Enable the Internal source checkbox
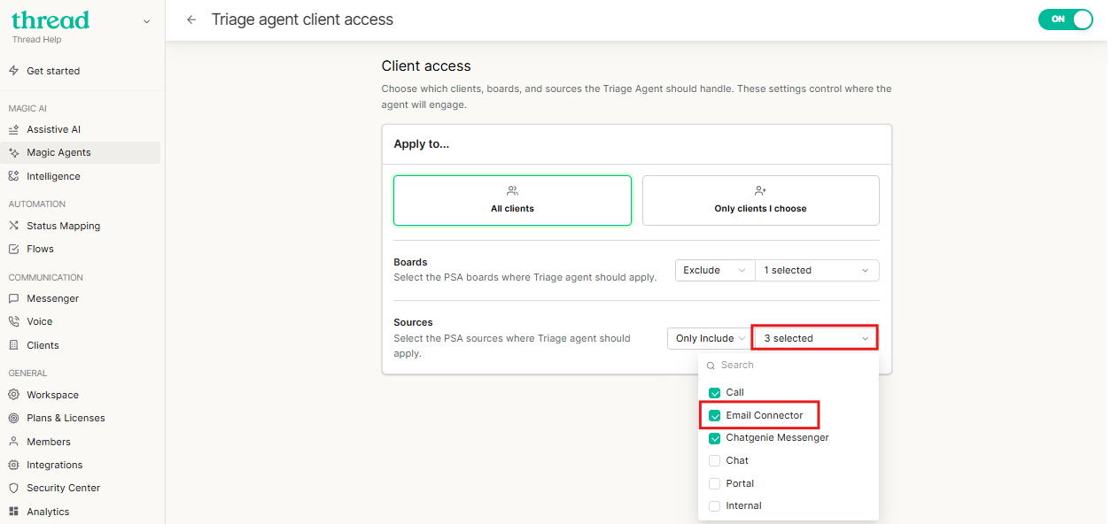Screen dimensions: 1111x524 [x=715, y=506]
